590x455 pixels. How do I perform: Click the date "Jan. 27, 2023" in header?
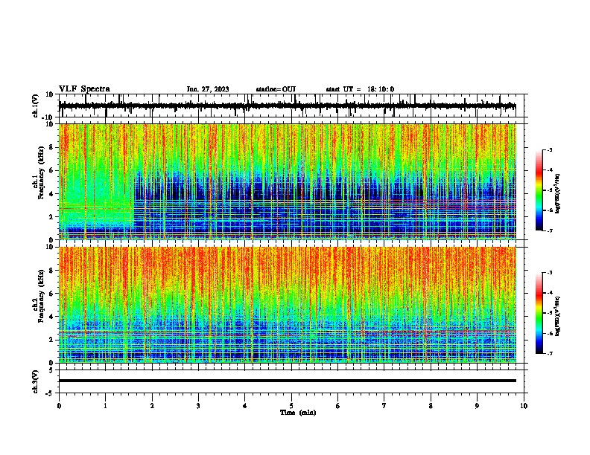[x=208, y=89]
